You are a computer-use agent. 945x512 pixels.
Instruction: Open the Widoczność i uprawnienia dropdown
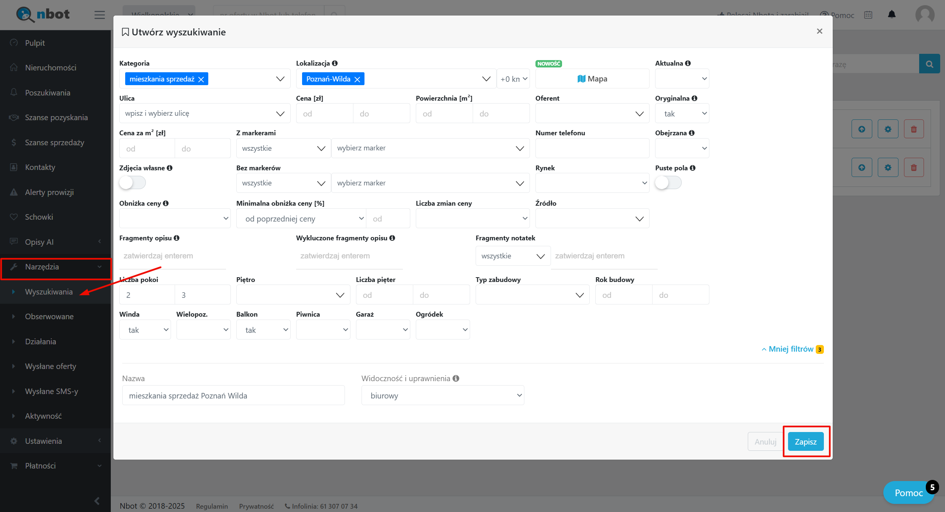click(x=442, y=396)
